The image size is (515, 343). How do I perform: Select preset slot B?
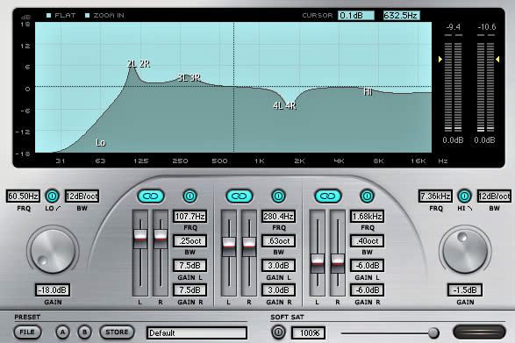click(x=84, y=332)
